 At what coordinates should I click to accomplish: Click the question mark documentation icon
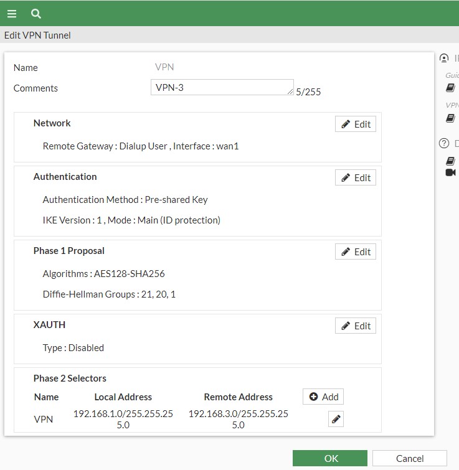[444, 143]
